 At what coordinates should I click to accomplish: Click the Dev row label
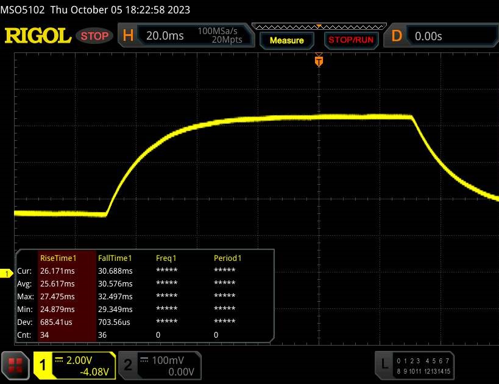point(25,322)
